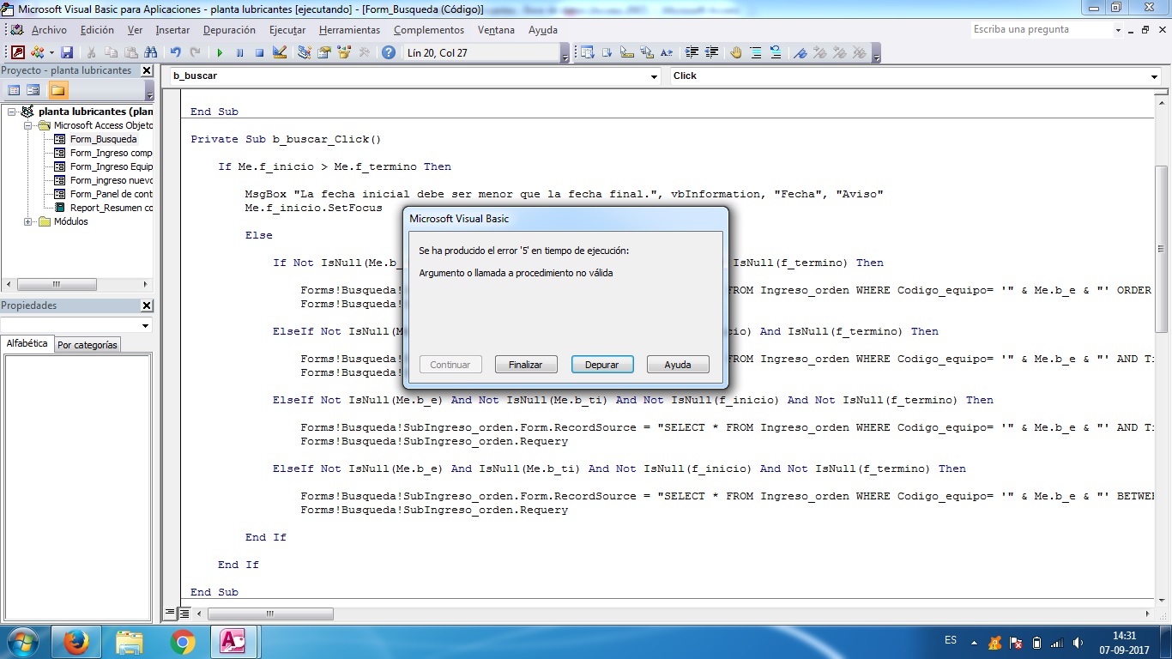1172x659 pixels.
Task: Open the Object Browser toolbar icon
Action: (344, 52)
